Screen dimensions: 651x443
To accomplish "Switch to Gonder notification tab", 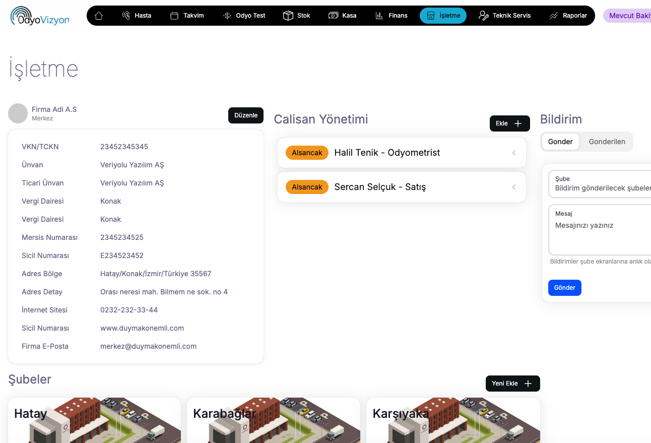I will [x=560, y=142].
